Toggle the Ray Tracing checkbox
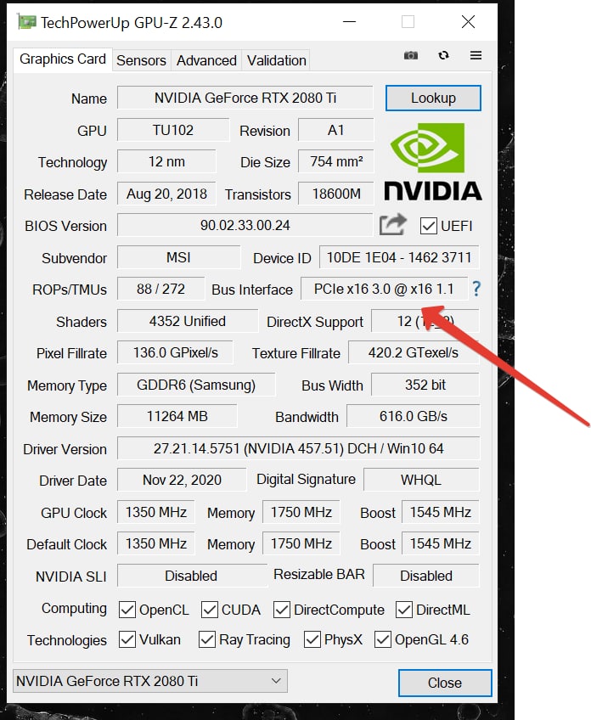The image size is (591, 720). coord(207,639)
